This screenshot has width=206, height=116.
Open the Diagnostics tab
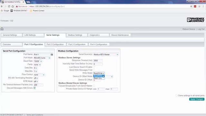click(98, 35)
